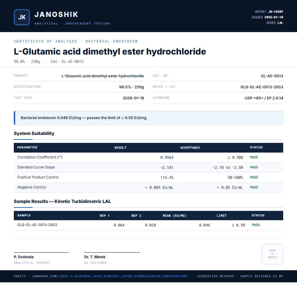297x292 pixels.
Task: Click the slope result -2.181
Action: (x=167, y=168)
